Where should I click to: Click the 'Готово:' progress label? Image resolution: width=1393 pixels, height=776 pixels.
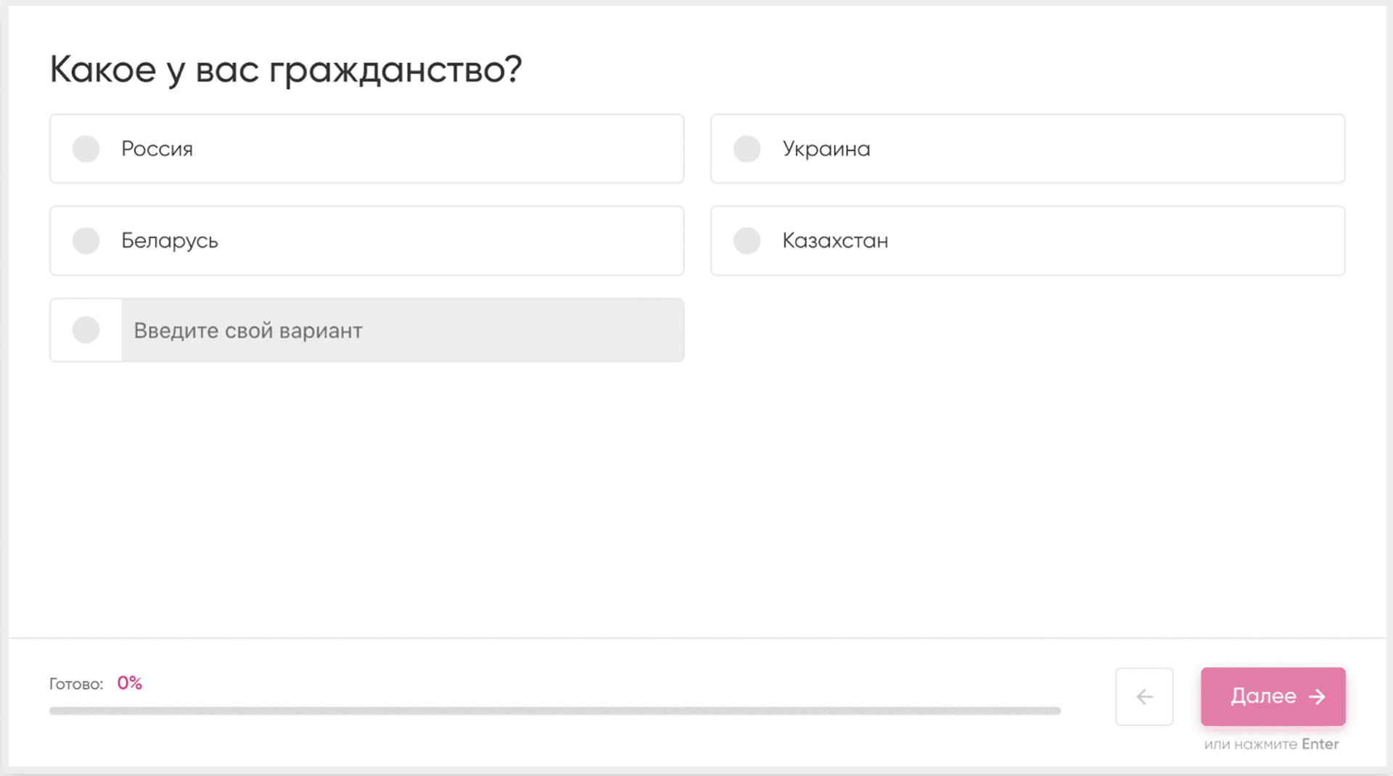76,684
